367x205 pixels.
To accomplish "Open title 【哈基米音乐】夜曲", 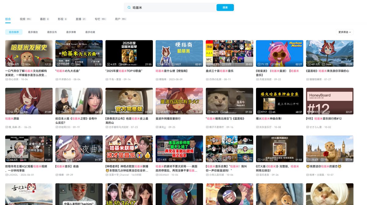I will pos(67,166).
